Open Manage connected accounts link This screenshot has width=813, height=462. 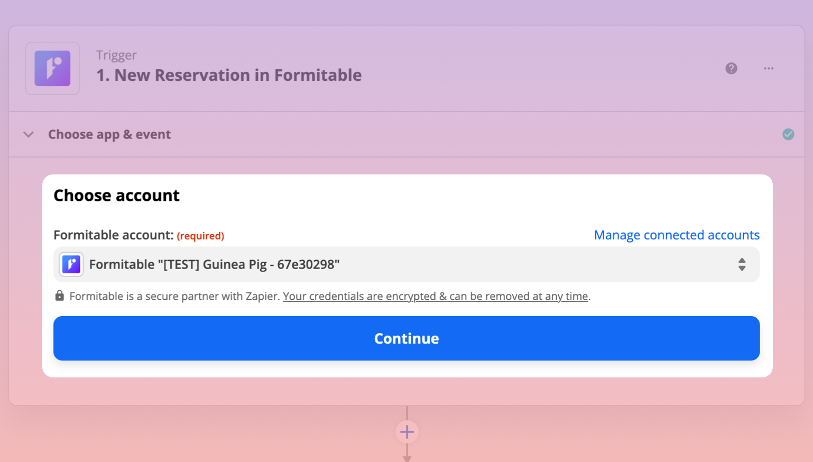pos(676,235)
